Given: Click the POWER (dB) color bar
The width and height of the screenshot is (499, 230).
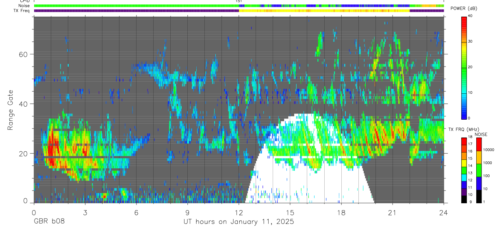Looking at the screenshot, I should (x=464, y=67).
